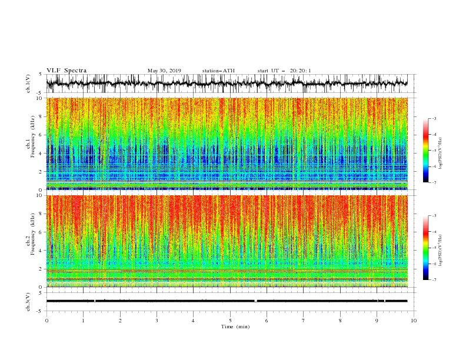Click the 'VLF Spectra' title text

[66, 71]
